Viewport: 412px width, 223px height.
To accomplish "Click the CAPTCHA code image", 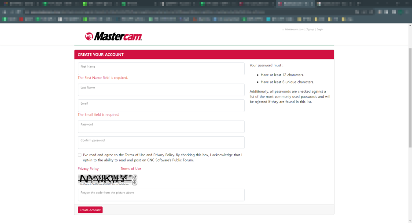I will [x=104, y=179].
